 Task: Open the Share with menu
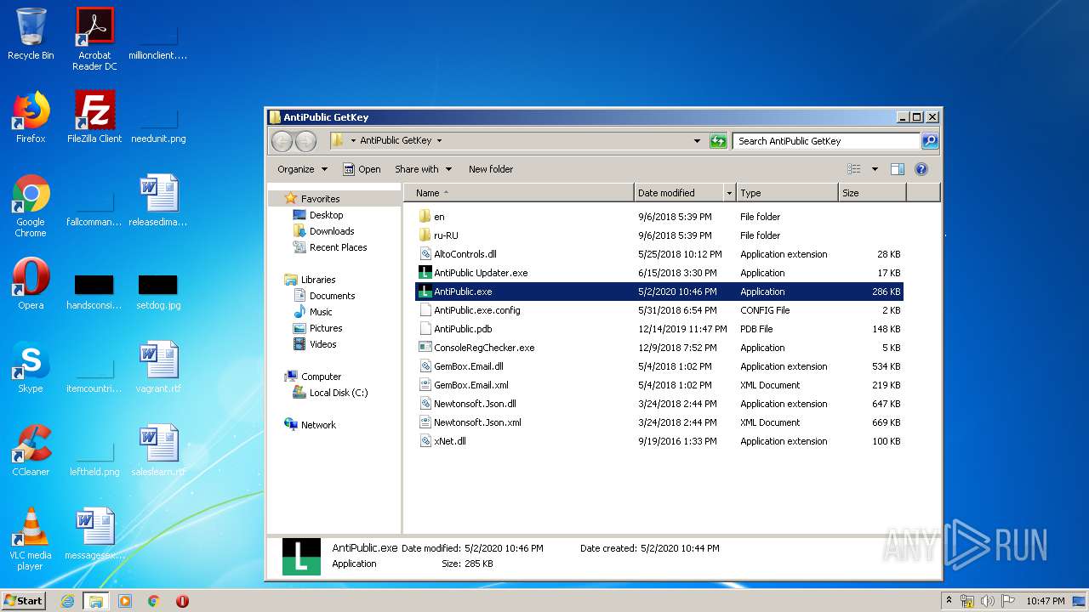(423, 169)
